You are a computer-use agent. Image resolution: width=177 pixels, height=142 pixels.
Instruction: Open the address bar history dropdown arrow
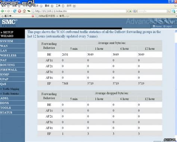pyautogui.click(x=127, y=11)
